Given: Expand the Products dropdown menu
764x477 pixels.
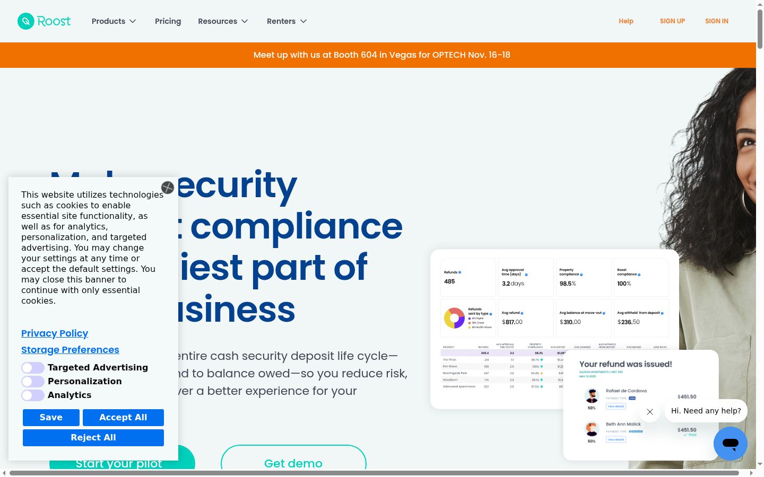Looking at the screenshot, I should (114, 21).
